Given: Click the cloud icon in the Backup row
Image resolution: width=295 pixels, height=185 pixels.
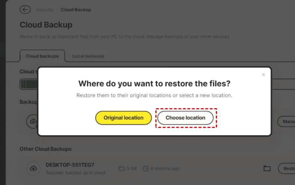Looking at the screenshot, I should pos(32,121).
